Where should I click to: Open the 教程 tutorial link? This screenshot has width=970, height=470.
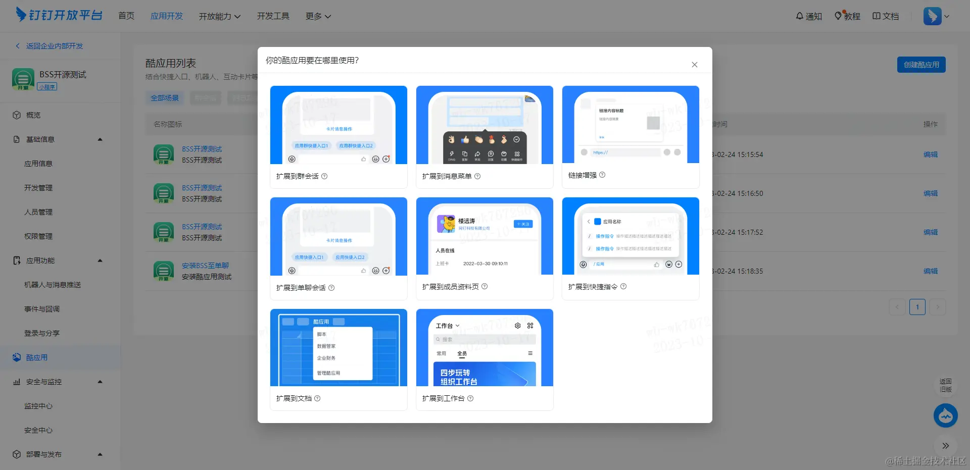click(x=847, y=16)
